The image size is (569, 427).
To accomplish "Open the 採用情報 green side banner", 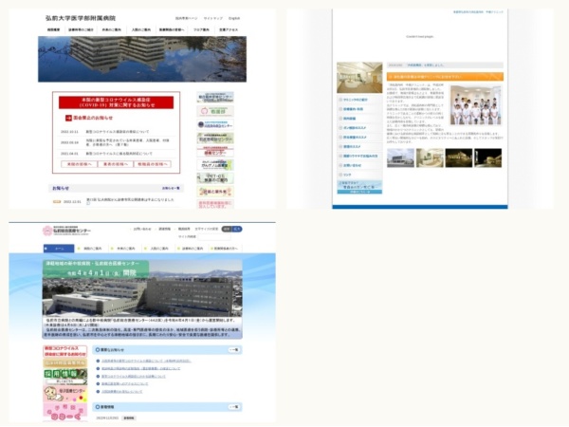I will (65, 377).
